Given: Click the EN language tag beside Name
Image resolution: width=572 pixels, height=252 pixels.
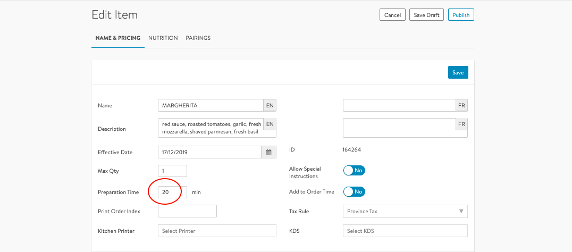Looking at the screenshot, I should pos(270,106).
